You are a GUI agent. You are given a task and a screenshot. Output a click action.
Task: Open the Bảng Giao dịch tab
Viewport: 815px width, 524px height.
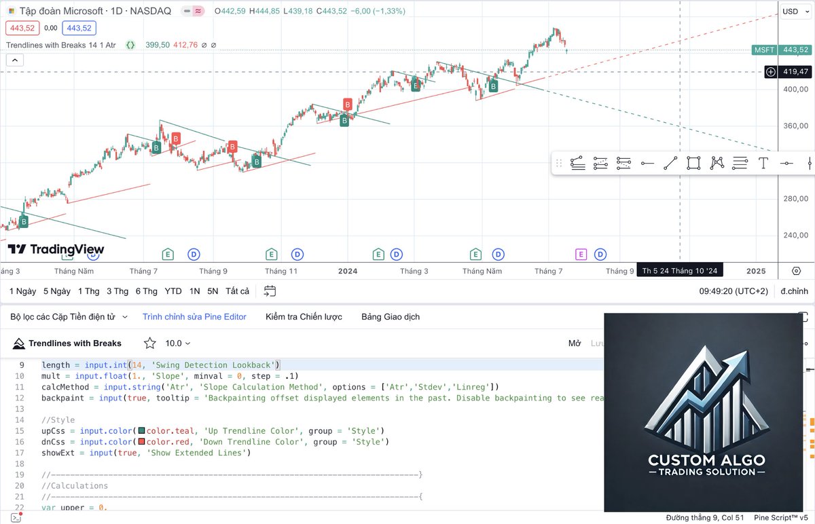(x=391, y=317)
